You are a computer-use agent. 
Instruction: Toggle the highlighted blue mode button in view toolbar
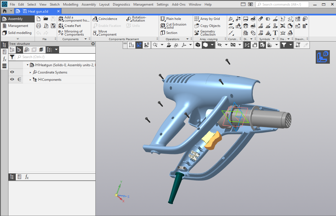point(139,45)
